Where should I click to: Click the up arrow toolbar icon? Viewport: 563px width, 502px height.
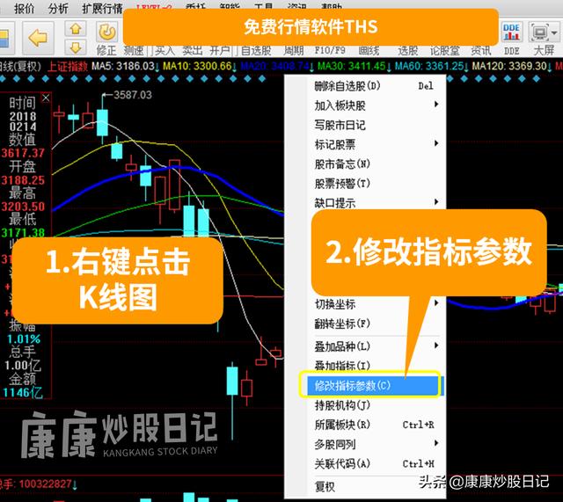pos(76,29)
